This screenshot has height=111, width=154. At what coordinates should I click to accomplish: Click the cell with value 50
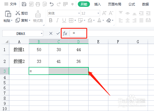point(39,49)
